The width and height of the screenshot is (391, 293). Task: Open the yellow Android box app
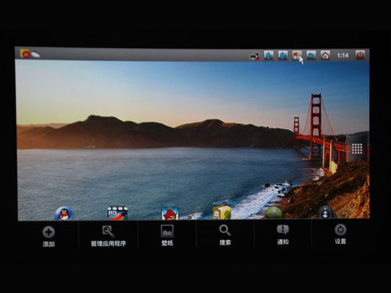pyautogui.click(x=222, y=213)
